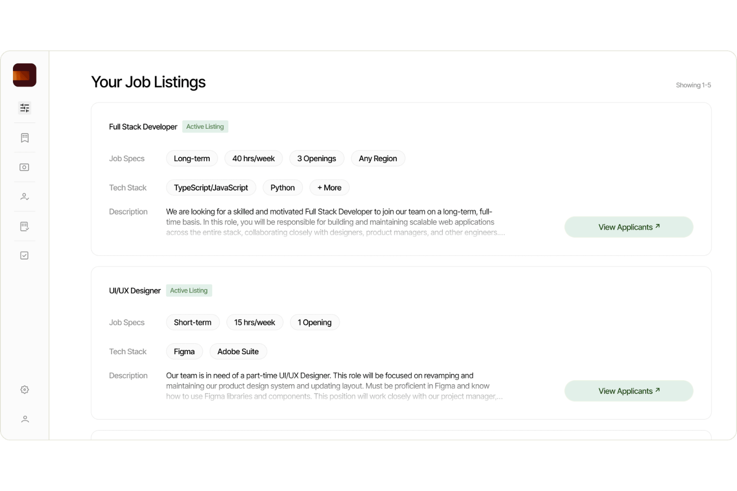Click the Any Region chip
This screenshot has width=737, height=491.
(378, 159)
